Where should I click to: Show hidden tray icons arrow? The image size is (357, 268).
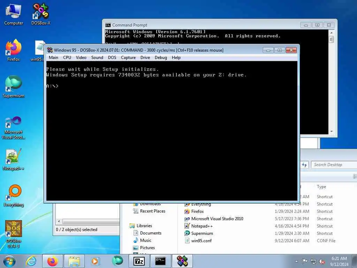[296, 261]
